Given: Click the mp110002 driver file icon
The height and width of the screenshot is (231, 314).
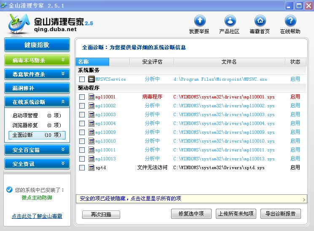Looking at the screenshot, I should point(91,106).
